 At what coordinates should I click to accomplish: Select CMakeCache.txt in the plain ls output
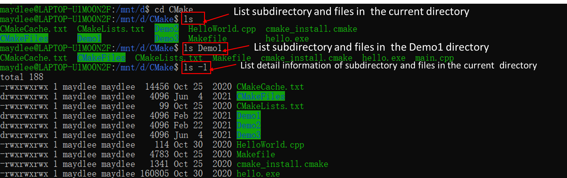33,29
